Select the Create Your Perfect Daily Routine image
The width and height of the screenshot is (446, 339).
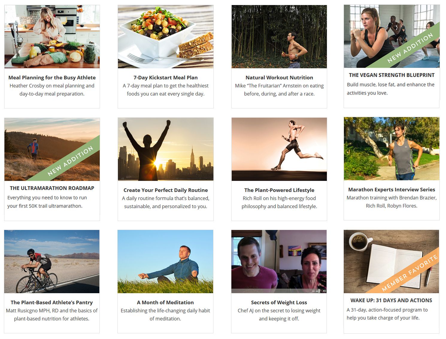point(166,149)
